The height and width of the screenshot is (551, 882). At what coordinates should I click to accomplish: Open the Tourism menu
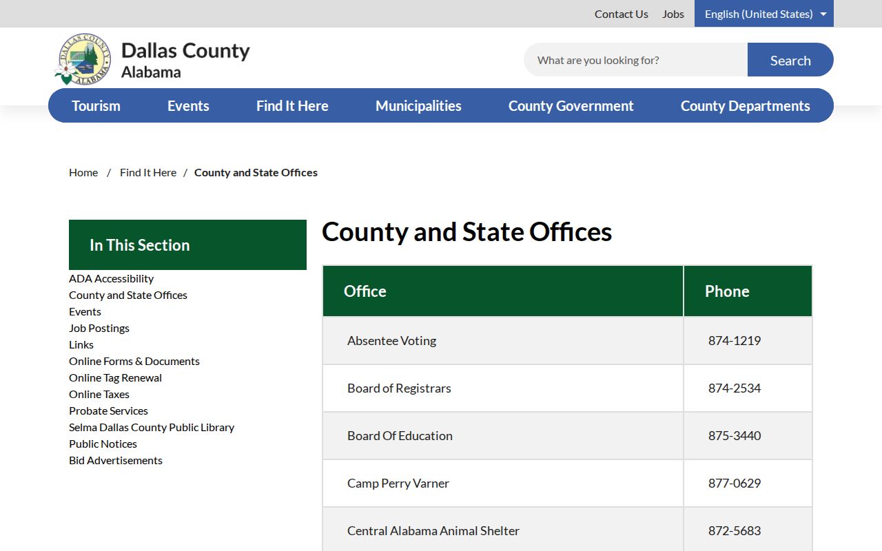coord(96,105)
